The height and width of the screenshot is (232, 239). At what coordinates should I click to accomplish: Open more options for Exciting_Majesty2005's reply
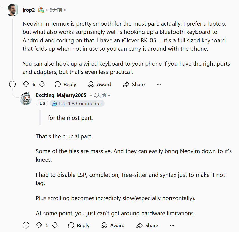pyautogui.click(x=172, y=225)
